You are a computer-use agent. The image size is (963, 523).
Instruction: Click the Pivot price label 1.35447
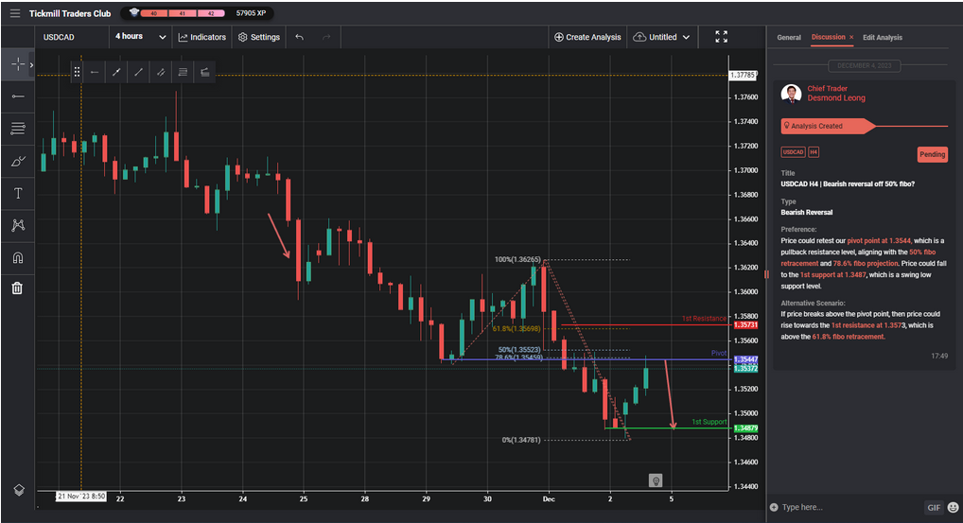pyautogui.click(x=745, y=359)
